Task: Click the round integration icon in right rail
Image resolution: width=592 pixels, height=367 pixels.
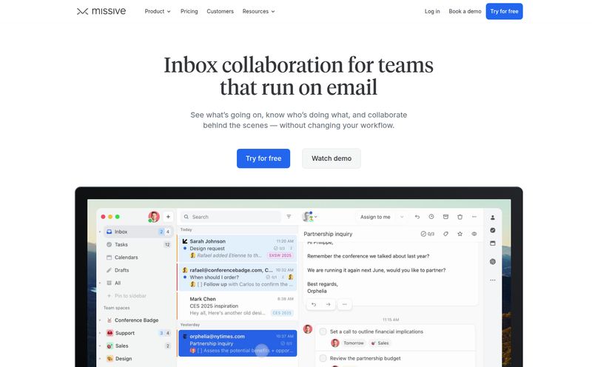Action: coord(493,262)
